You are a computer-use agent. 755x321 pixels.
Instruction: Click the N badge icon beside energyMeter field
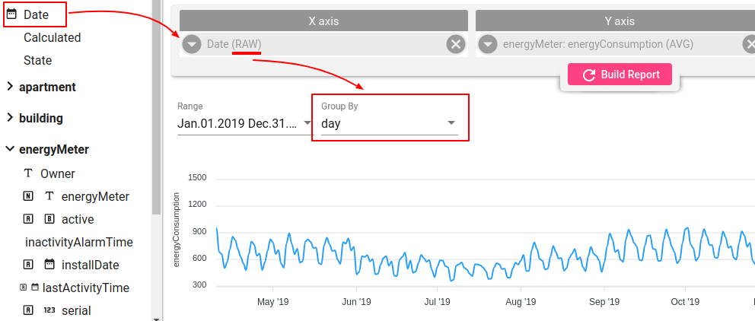coord(28,196)
